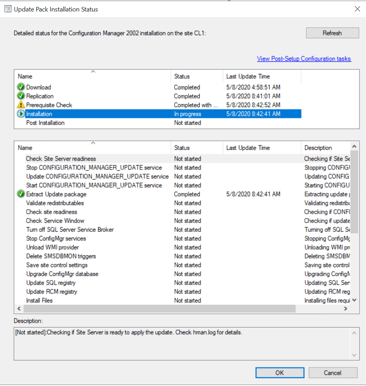This screenshot has height=386, width=366.
Task: Open View Post-Setup Configuration tasks link
Action: click(x=304, y=59)
